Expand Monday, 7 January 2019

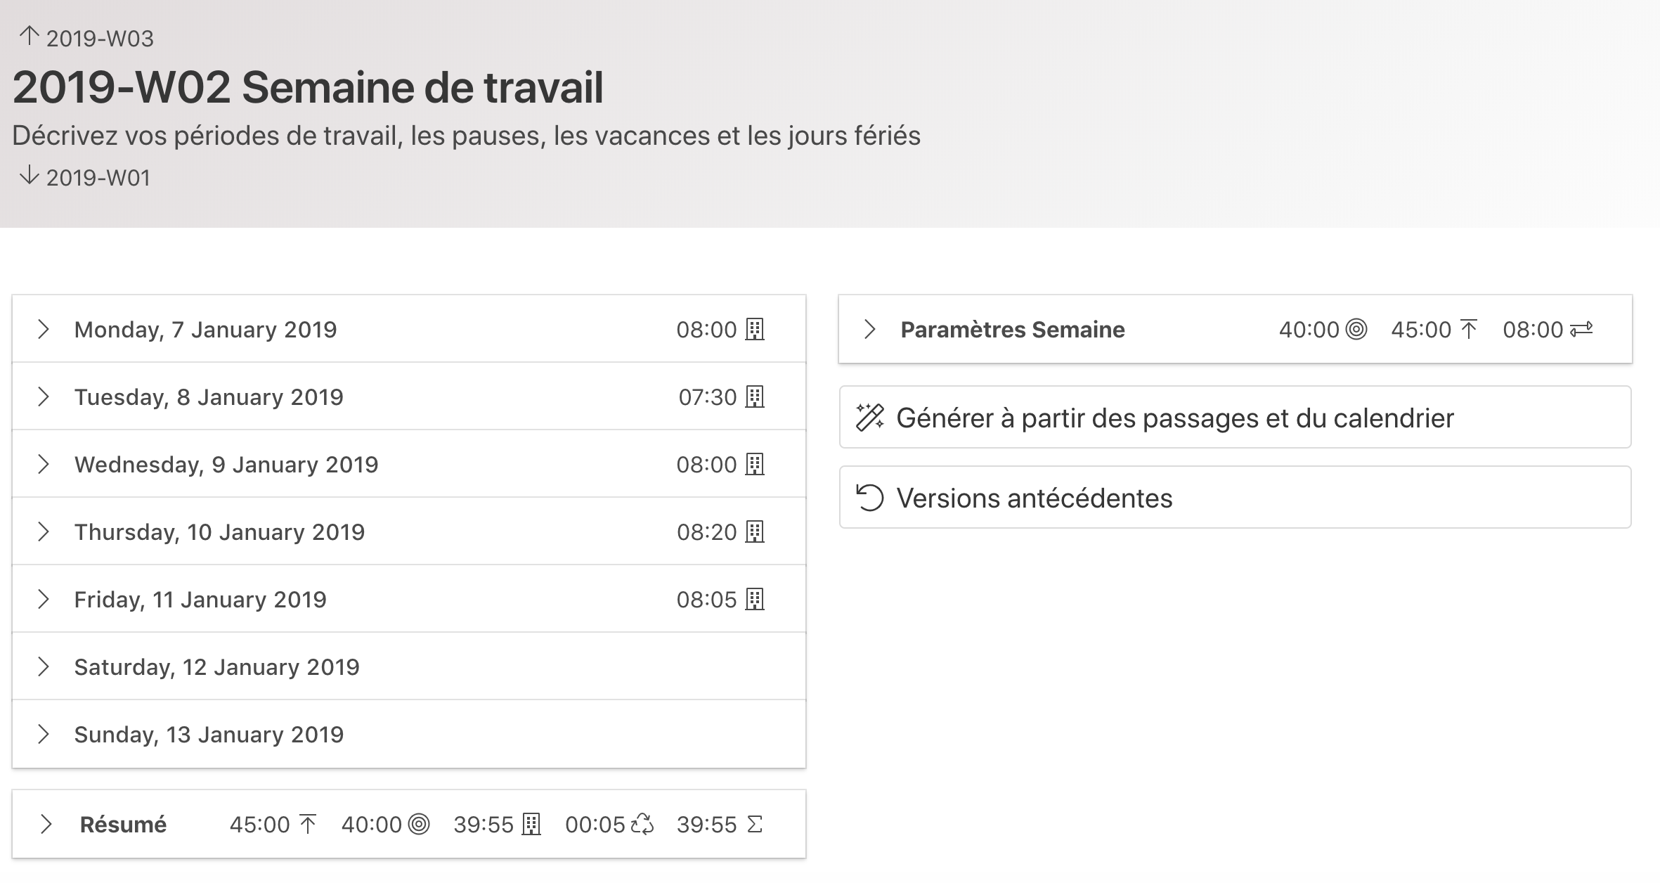pos(44,330)
